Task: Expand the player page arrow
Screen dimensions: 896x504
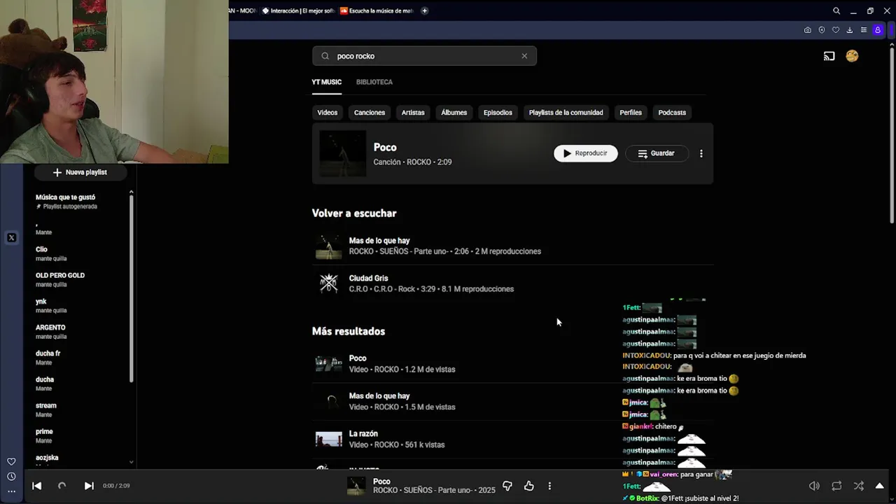Action: pos(880,486)
